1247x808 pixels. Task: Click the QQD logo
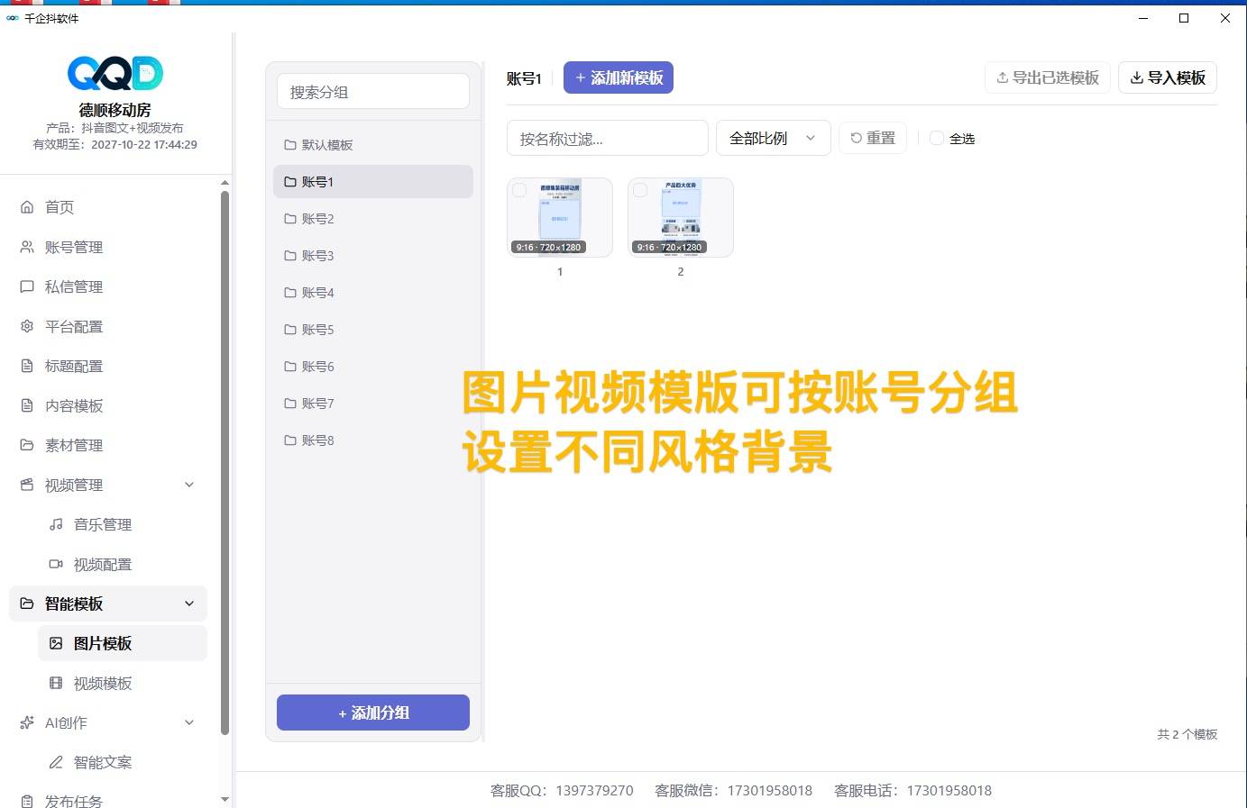click(115, 73)
